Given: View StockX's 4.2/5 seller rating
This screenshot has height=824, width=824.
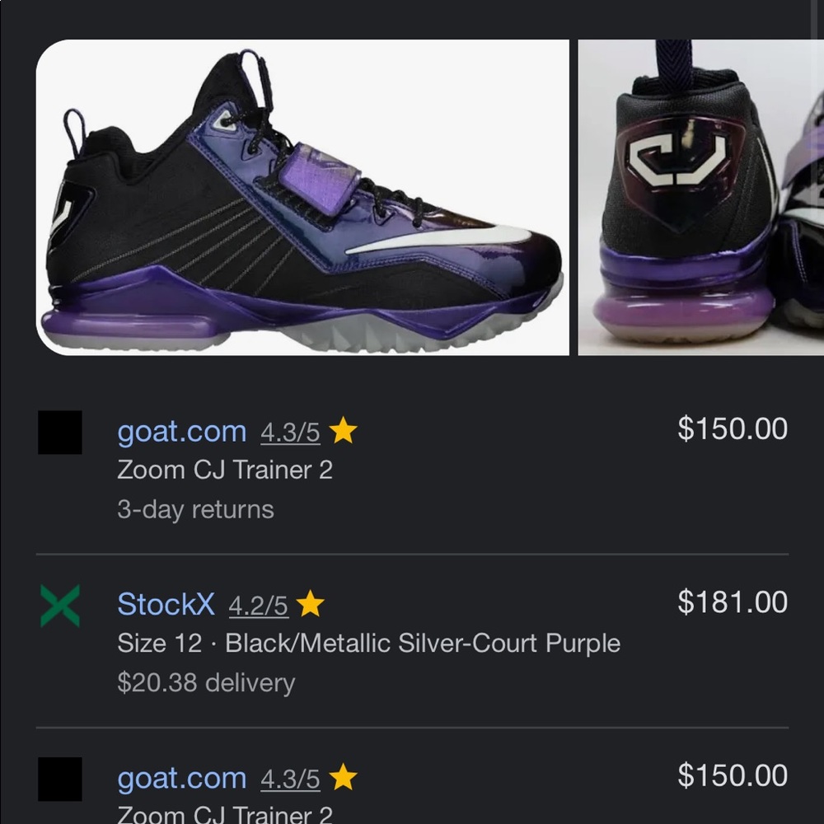Looking at the screenshot, I should [258, 606].
